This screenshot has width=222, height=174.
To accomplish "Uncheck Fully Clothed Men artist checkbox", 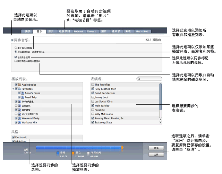I will click(x=93, y=89).
